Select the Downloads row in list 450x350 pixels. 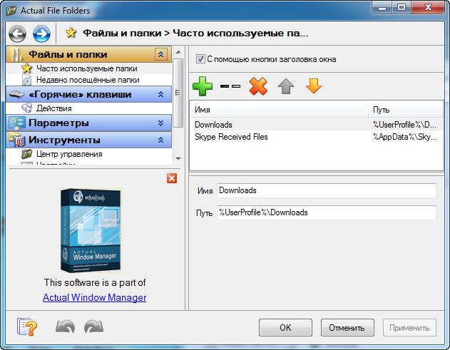click(316, 125)
